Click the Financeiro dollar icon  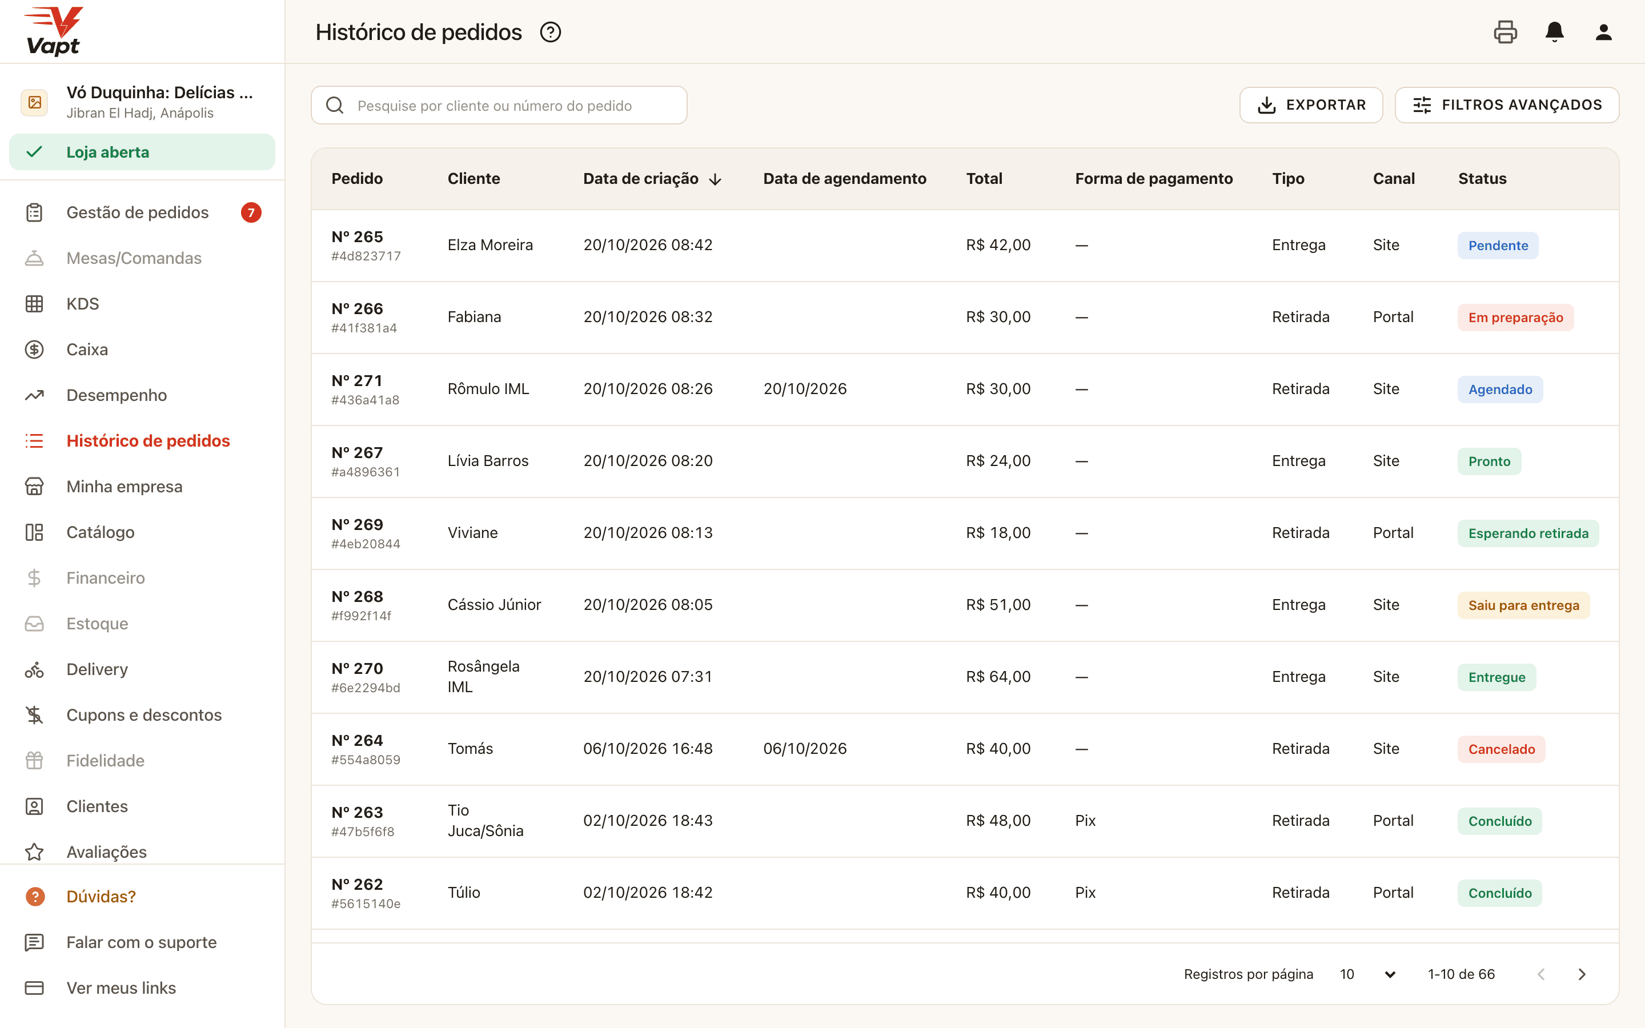34,578
